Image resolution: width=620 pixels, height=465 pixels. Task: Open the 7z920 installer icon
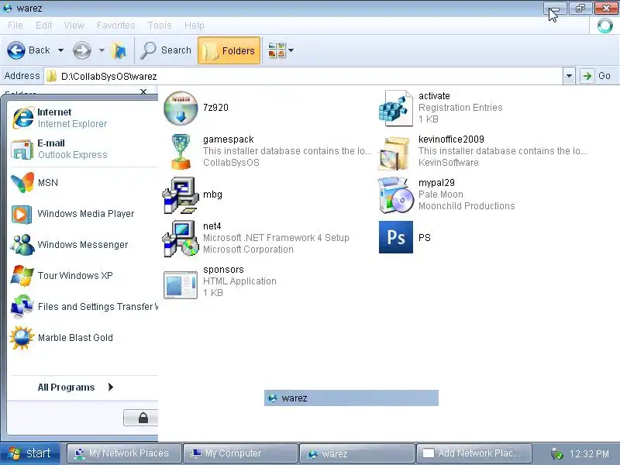coord(181,108)
